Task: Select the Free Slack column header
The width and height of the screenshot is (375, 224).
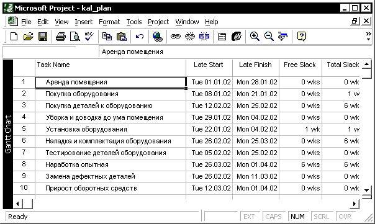Action: pos(300,68)
